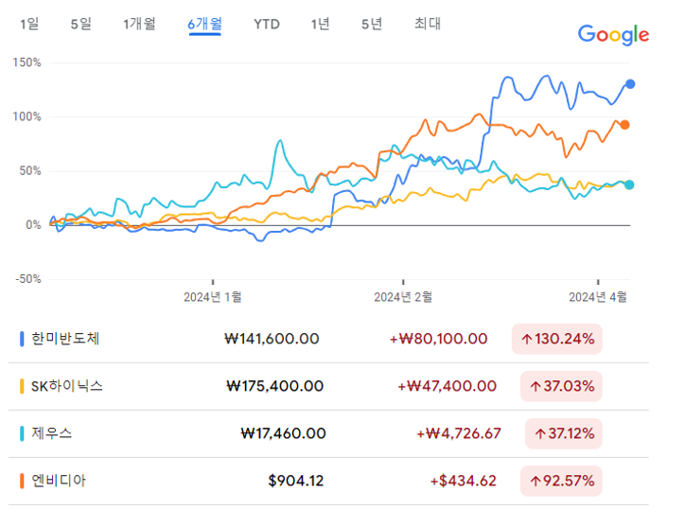Click the up arrow in 37.12% badge
This screenshot has height=510, width=685.
(540, 433)
